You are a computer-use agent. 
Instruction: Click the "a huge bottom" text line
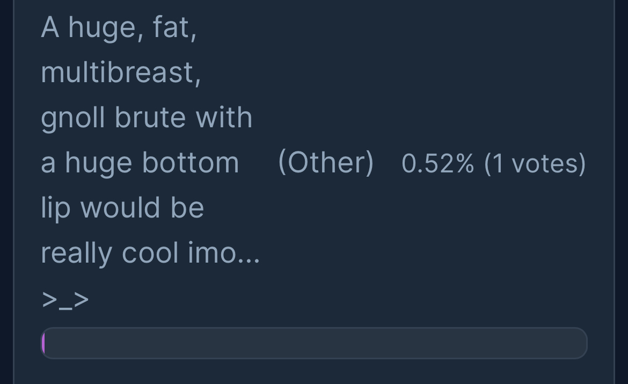point(140,163)
